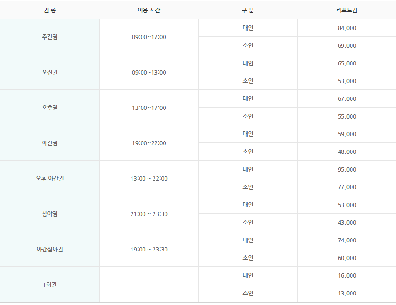
Task: Click the 67,000 price cell
Action: click(x=347, y=99)
